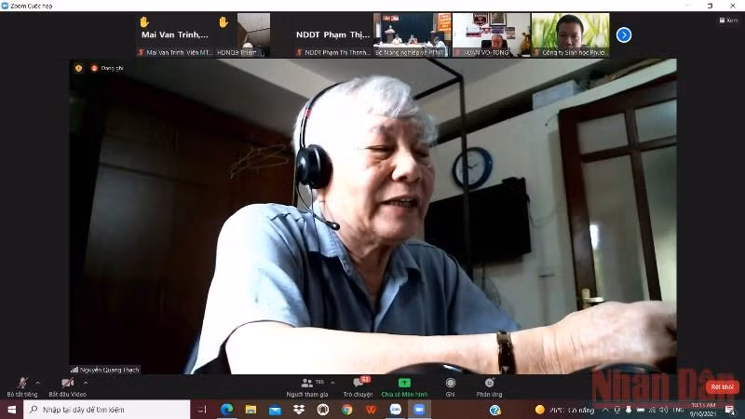Leave the meeting with Rời khỏi

pyautogui.click(x=723, y=387)
